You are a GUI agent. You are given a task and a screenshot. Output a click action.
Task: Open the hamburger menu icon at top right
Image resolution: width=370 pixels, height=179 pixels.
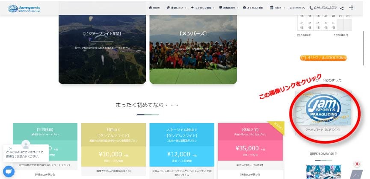click(351, 8)
